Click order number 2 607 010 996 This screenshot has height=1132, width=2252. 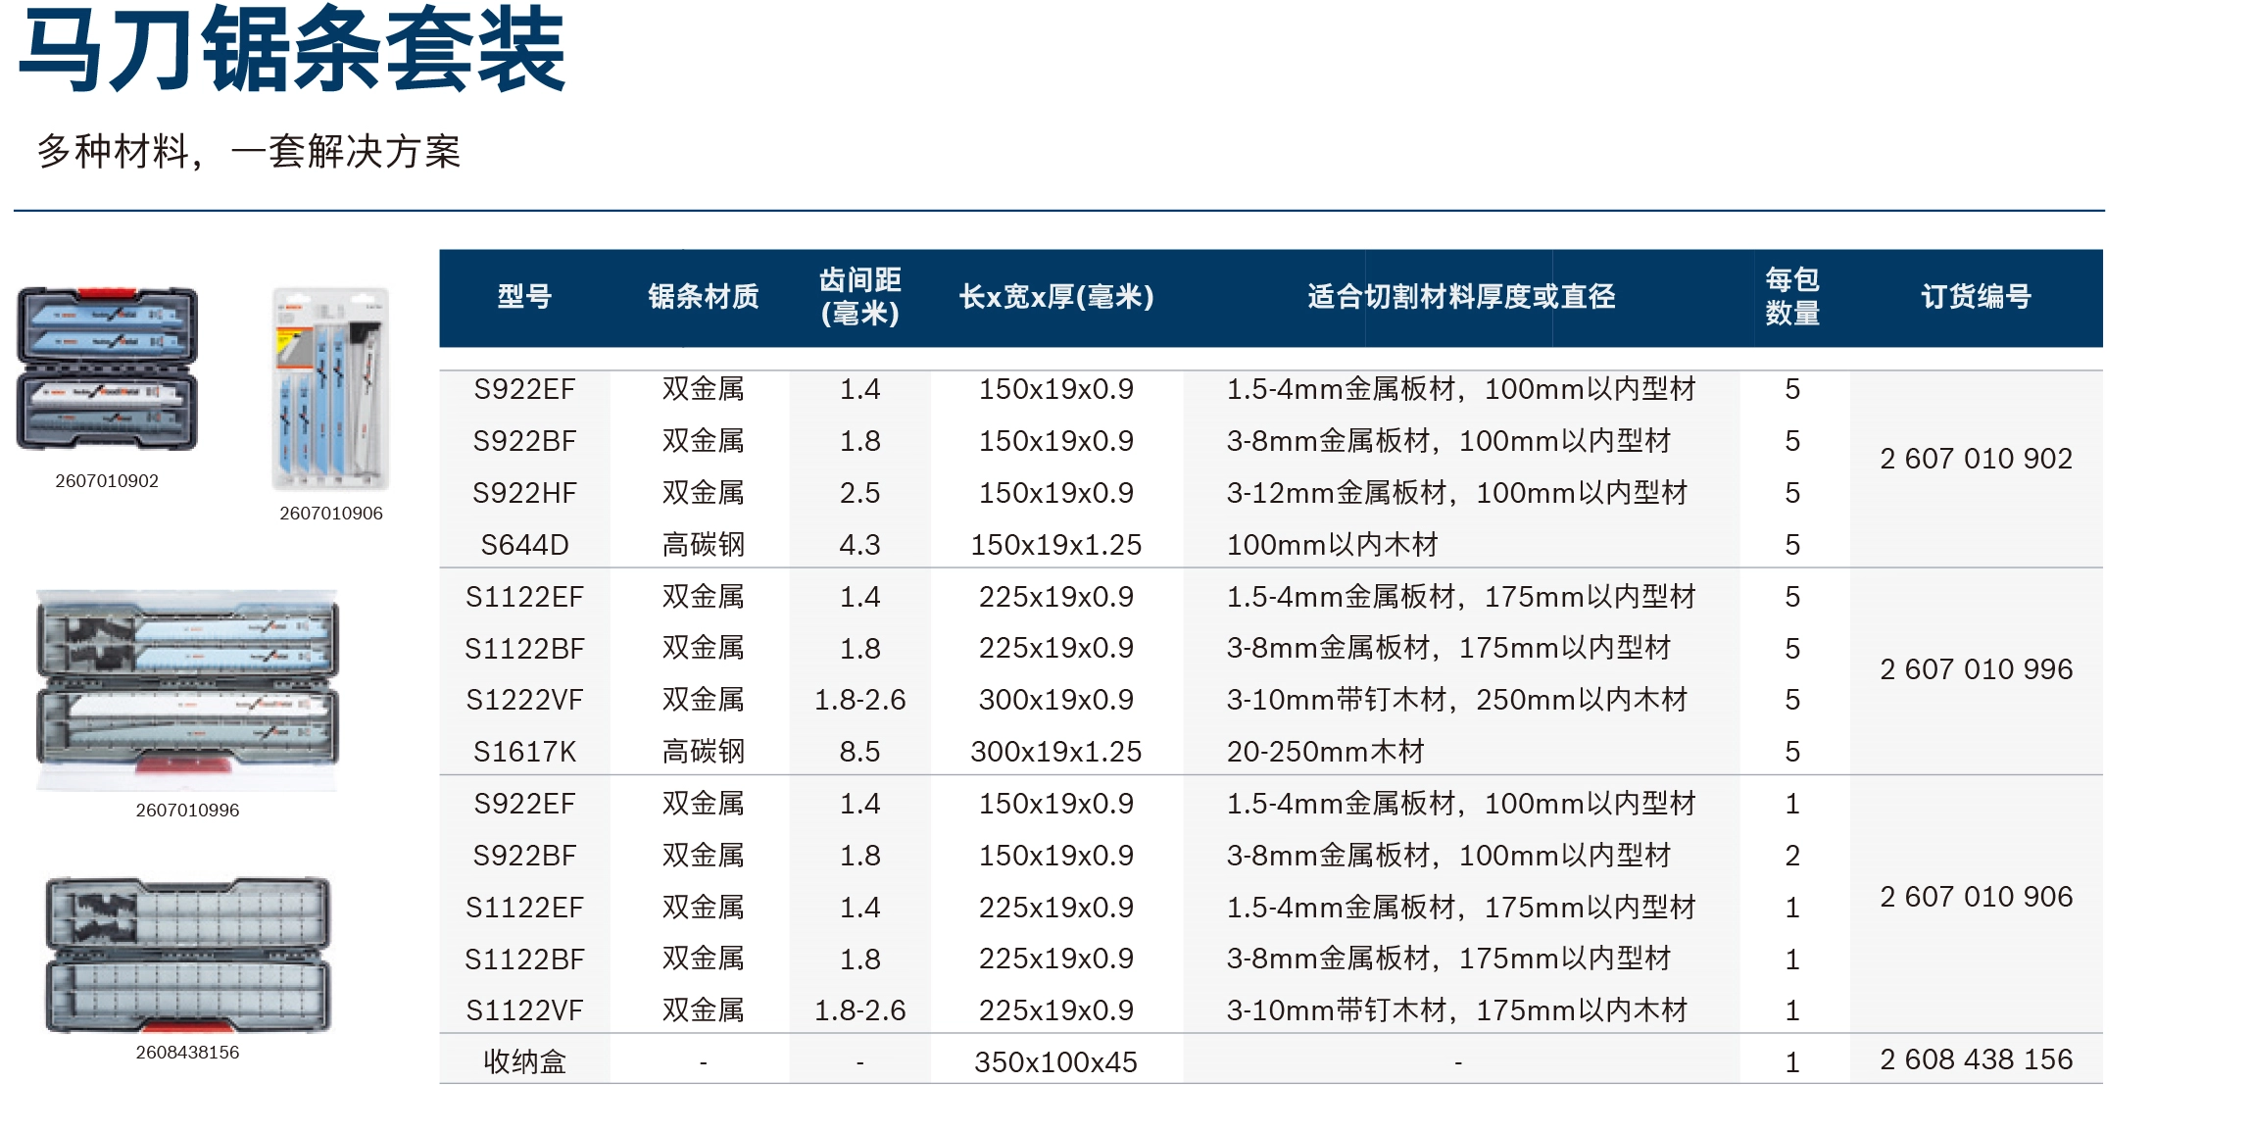point(1976,669)
